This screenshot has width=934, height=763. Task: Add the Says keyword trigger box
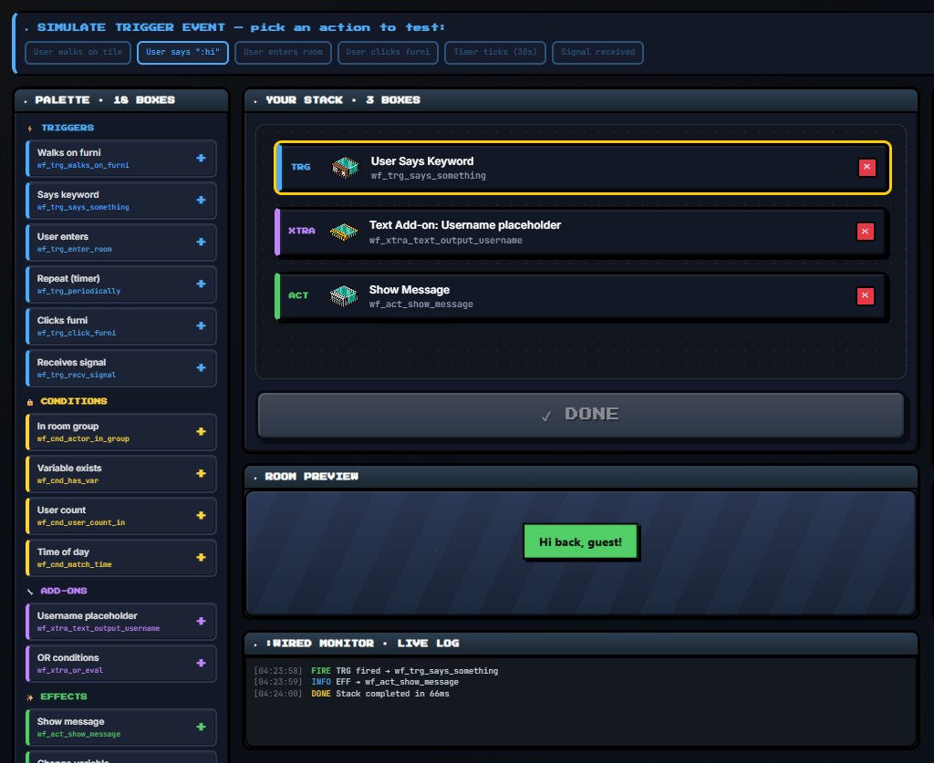[201, 200]
